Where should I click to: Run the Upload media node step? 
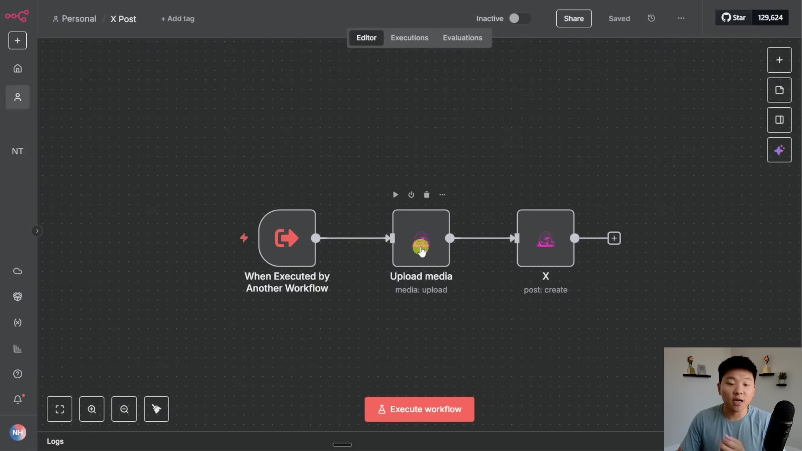click(x=395, y=195)
